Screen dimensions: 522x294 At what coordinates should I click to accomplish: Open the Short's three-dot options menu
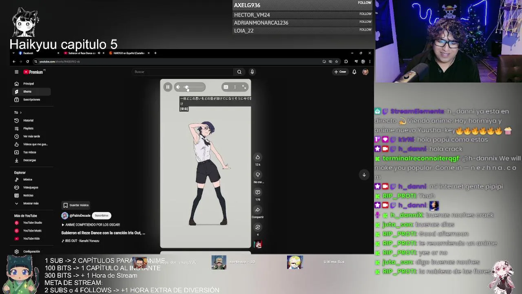tap(235, 87)
